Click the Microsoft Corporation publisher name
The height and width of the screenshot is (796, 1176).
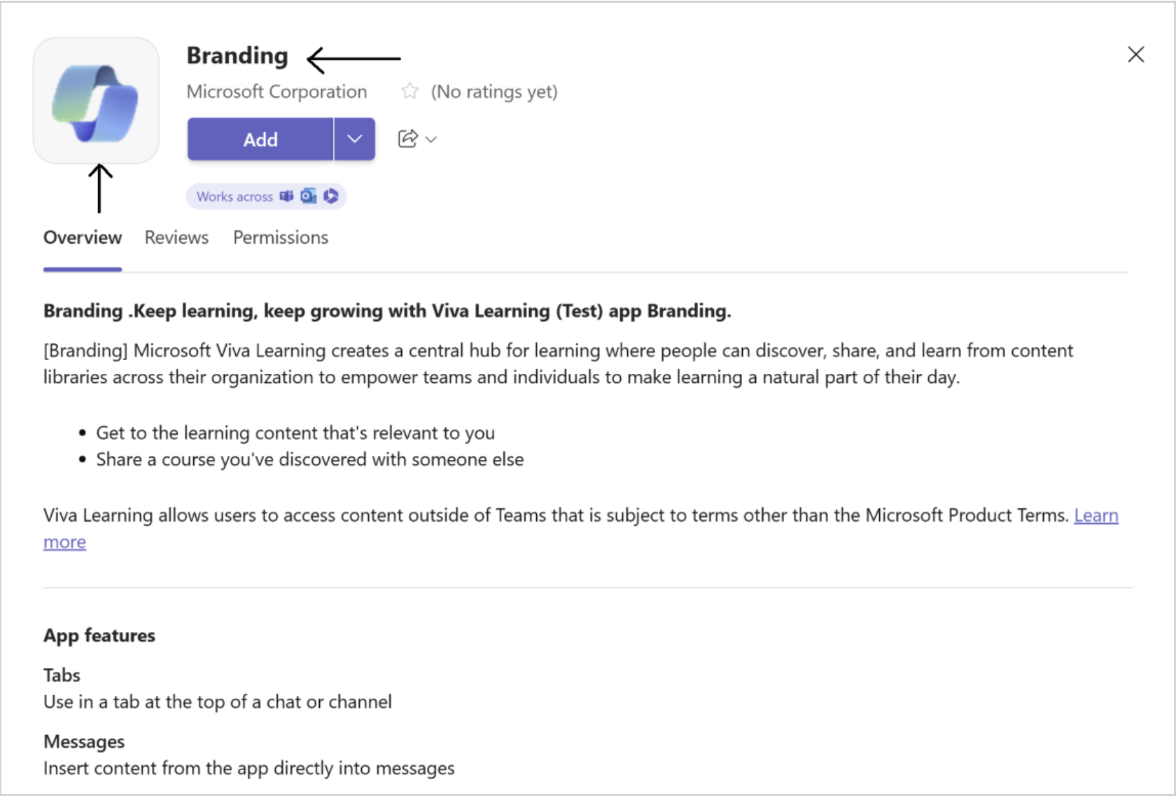pyautogui.click(x=276, y=91)
